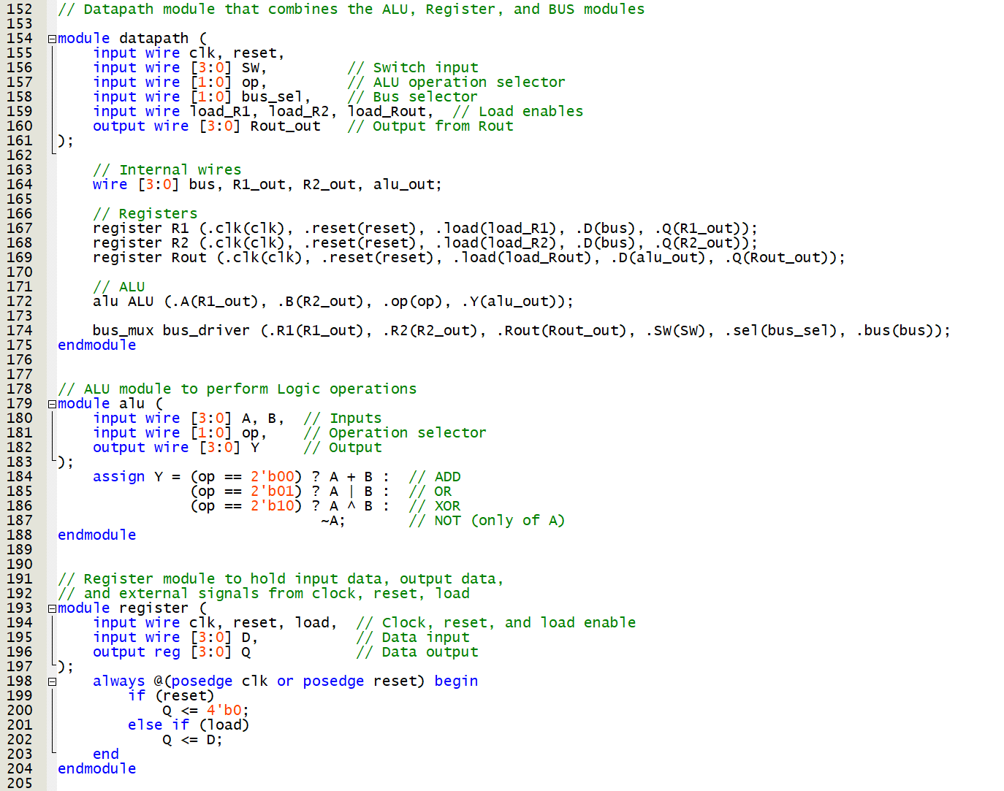The width and height of the screenshot is (1004, 791).
Task: Collapse the module register fold marker
Action: [52, 608]
